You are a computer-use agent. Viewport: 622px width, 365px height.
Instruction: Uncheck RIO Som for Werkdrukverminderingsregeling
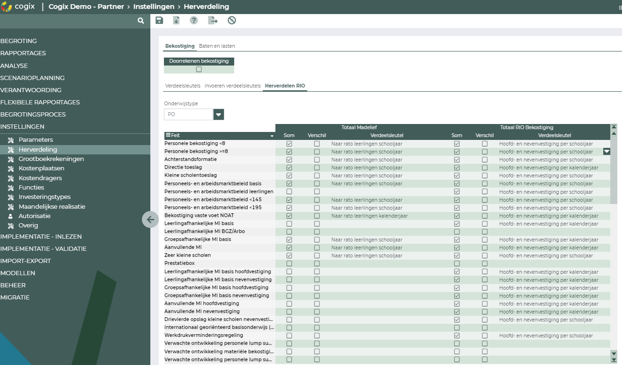click(457, 336)
